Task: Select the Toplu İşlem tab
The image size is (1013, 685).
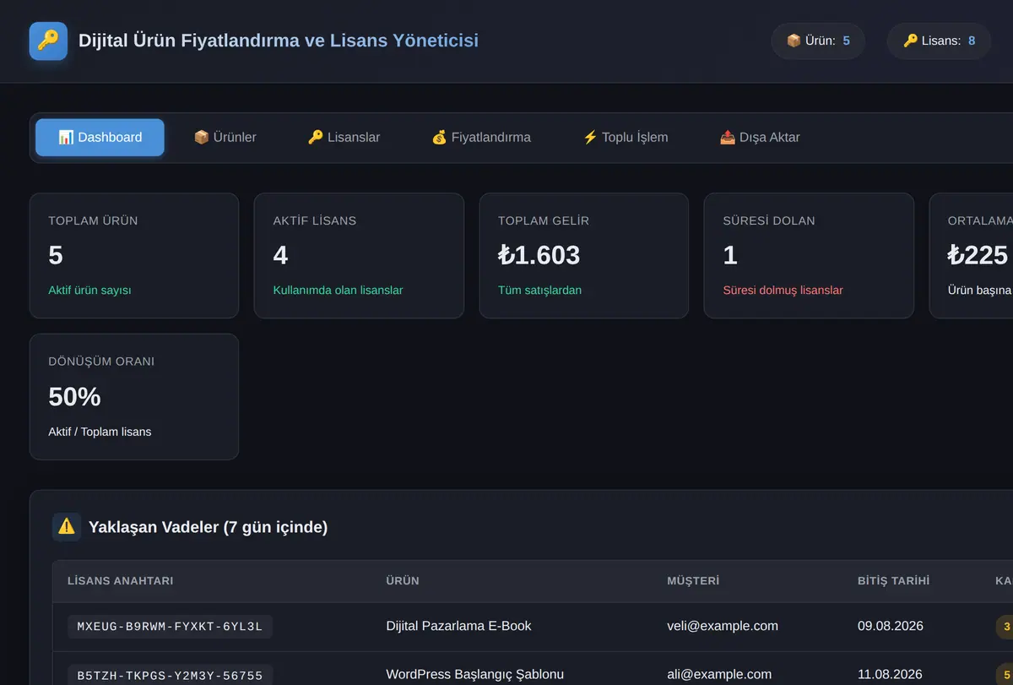Action: [x=626, y=138]
